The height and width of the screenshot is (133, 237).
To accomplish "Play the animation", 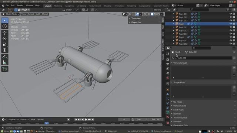I will (x=86, y=119).
